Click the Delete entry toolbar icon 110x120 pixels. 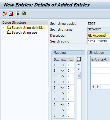coord(11,14)
